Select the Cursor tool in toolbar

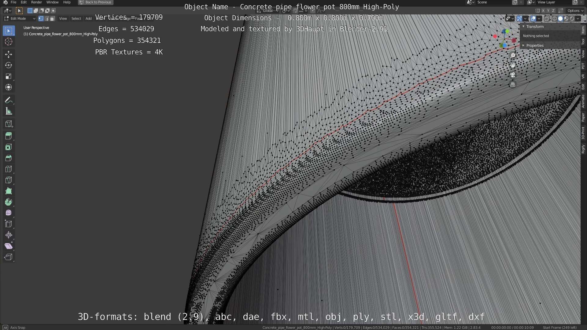9,42
